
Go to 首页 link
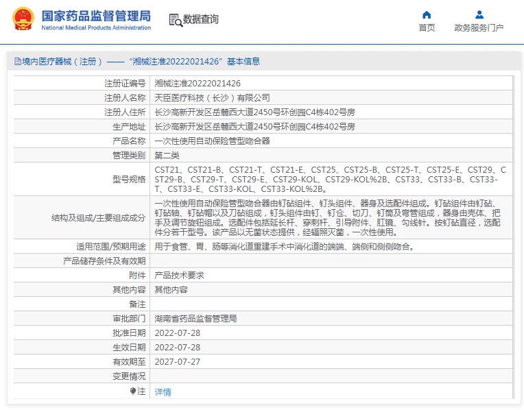coord(427,27)
